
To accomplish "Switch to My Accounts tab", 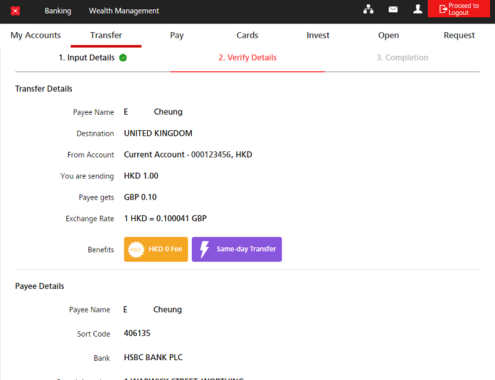I will (x=36, y=35).
